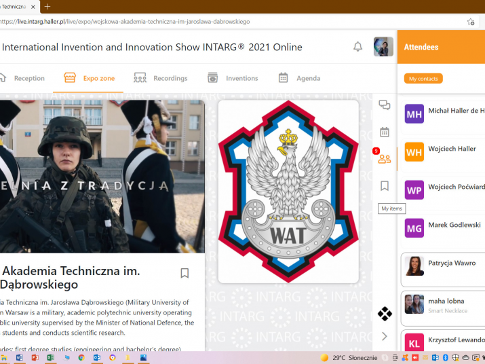Click the WAT eagle emblem logo

pos(288,192)
